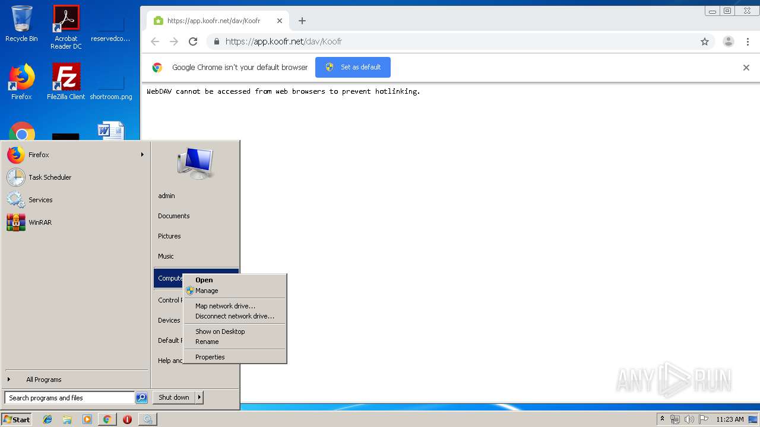Image resolution: width=760 pixels, height=427 pixels.
Task: Close the koofr.net tab
Action: pos(280,21)
